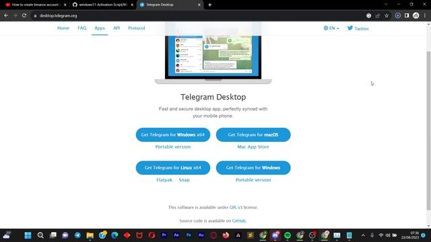The height and width of the screenshot is (242, 431).
Task: Open Chrome downloads indicator
Action: pos(398,15)
